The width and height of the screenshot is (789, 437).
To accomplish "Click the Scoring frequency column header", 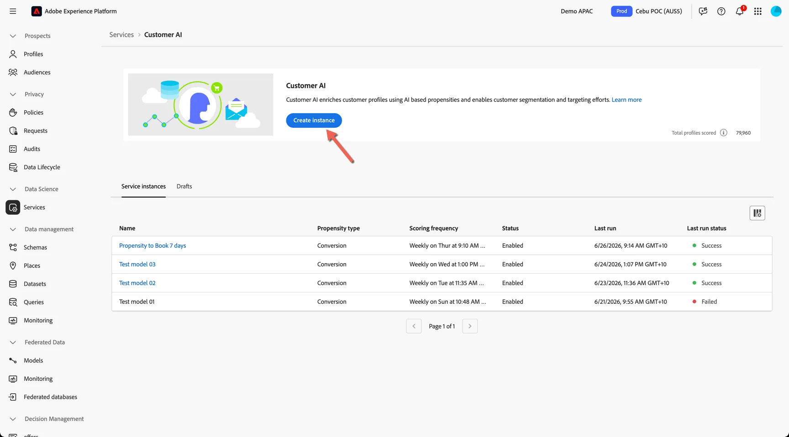I will pyautogui.click(x=433, y=229).
